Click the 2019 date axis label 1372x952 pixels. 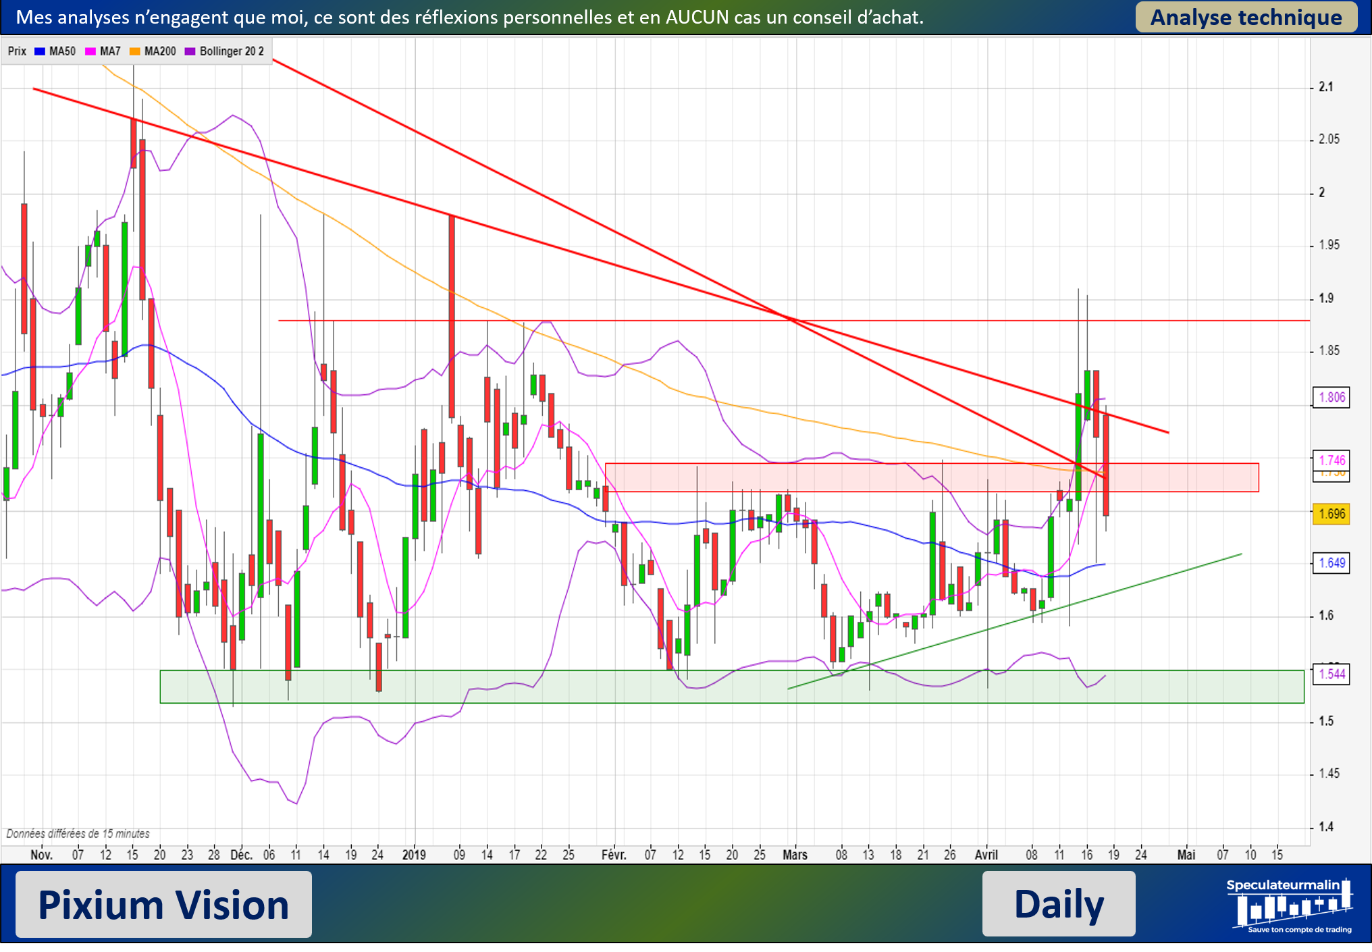pyautogui.click(x=414, y=855)
